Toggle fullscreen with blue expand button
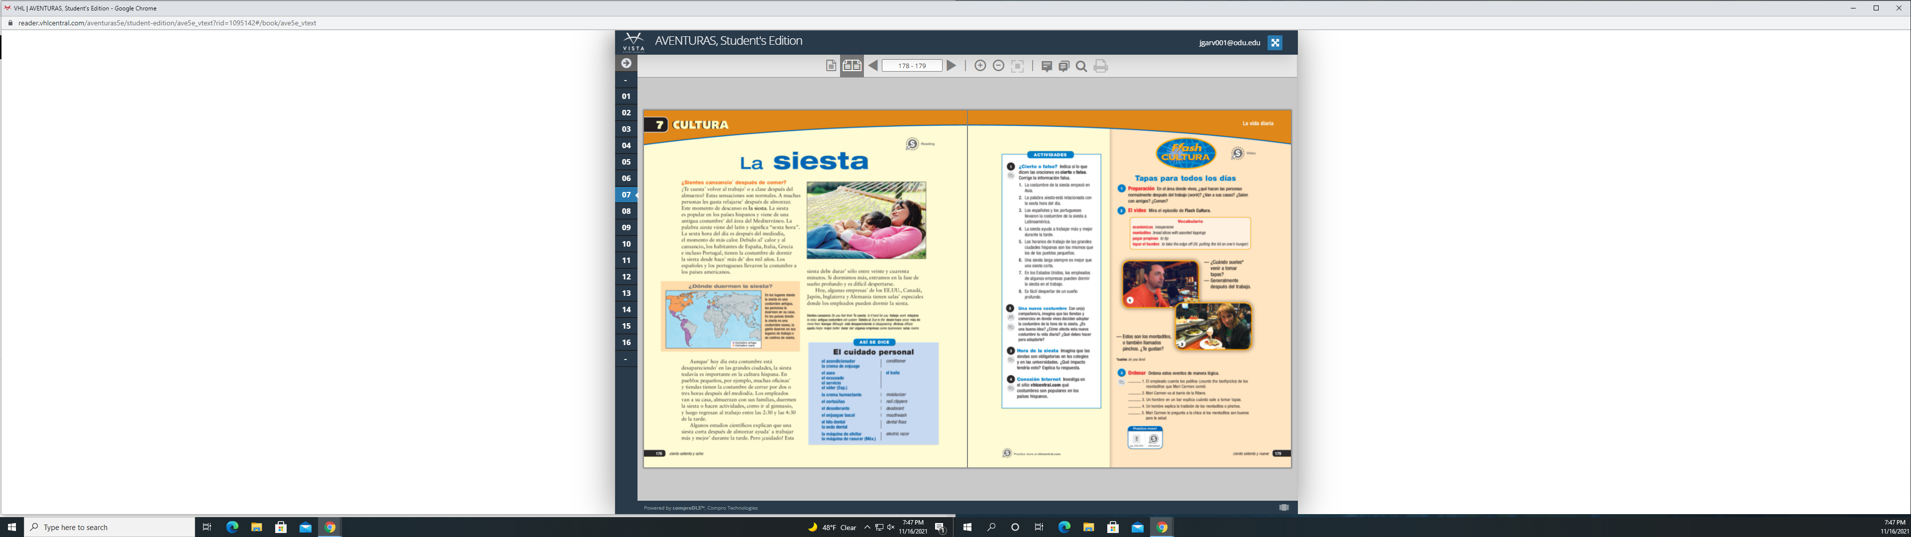The width and height of the screenshot is (1911, 537). point(1274,43)
